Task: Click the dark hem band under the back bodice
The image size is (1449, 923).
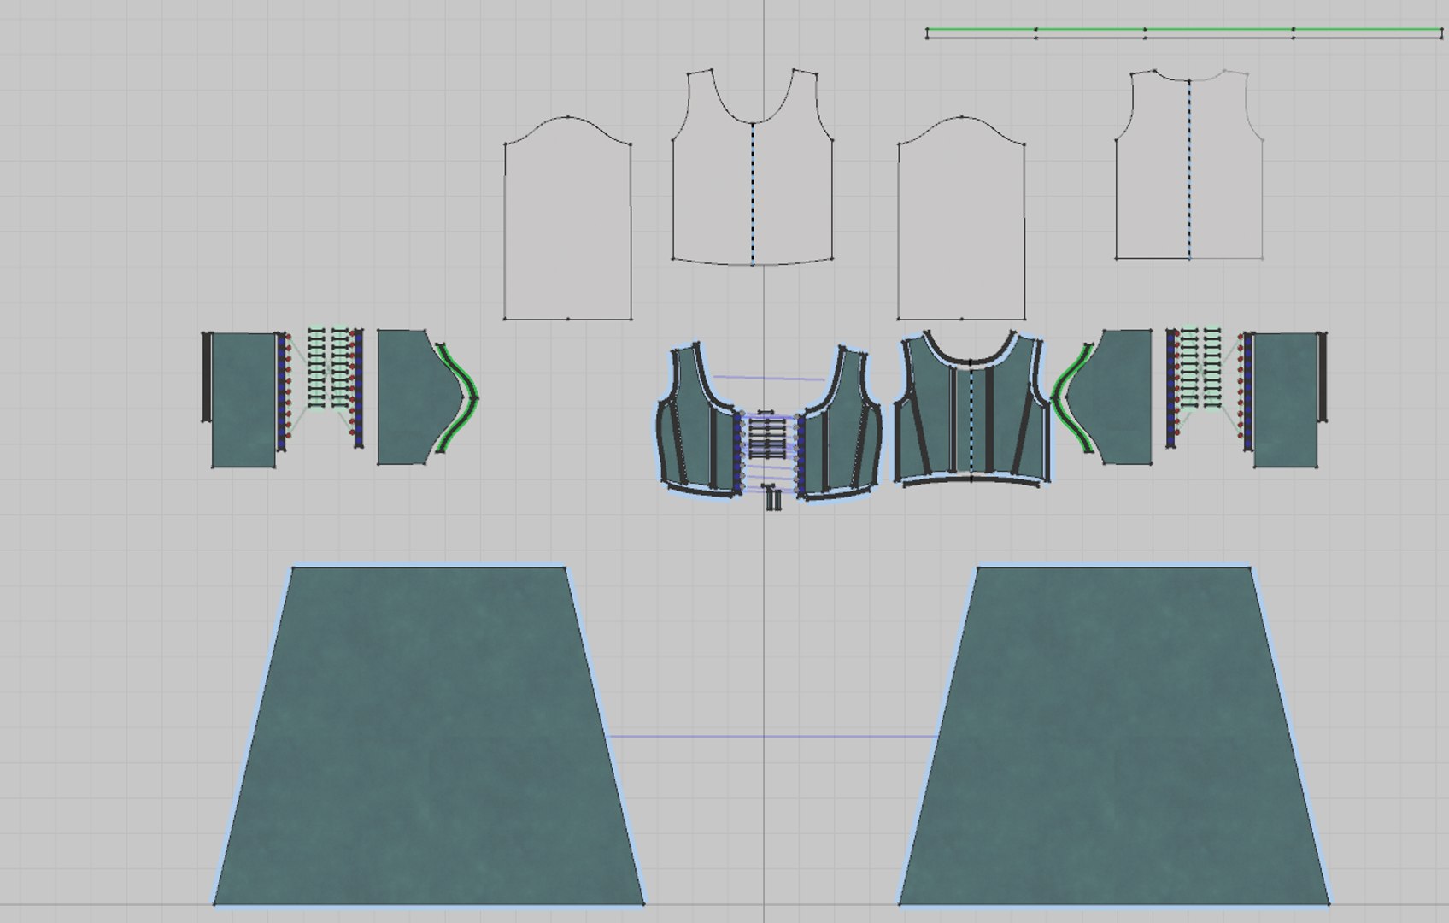Action: tap(971, 481)
